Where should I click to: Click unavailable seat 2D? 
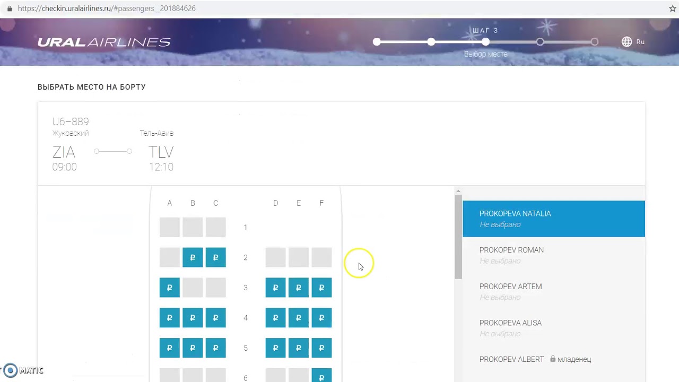point(275,257)
